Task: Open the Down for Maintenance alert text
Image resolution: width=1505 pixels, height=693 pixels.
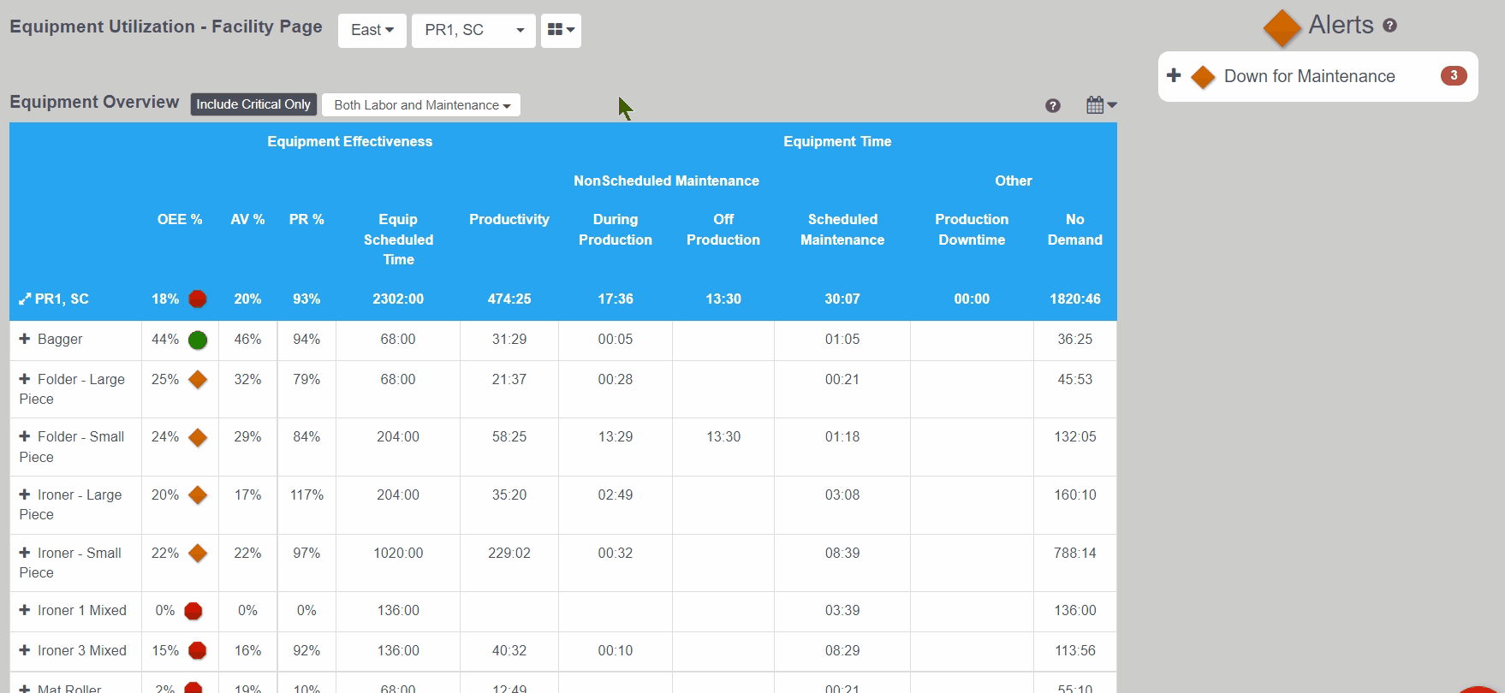Action: coord(1309,76)
